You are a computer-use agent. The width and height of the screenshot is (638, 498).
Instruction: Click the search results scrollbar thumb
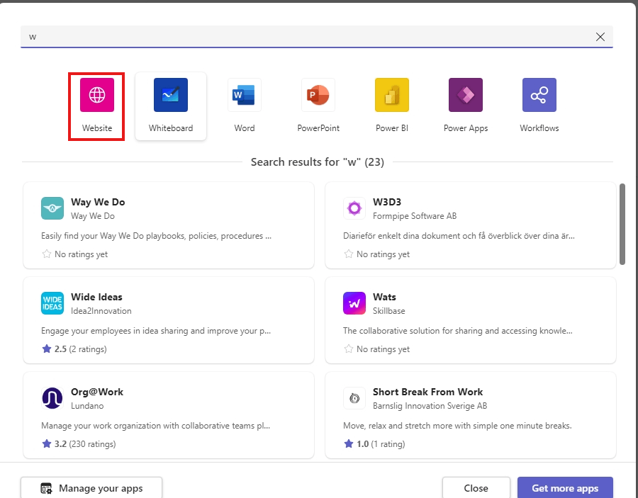click(x=622, y=225)
